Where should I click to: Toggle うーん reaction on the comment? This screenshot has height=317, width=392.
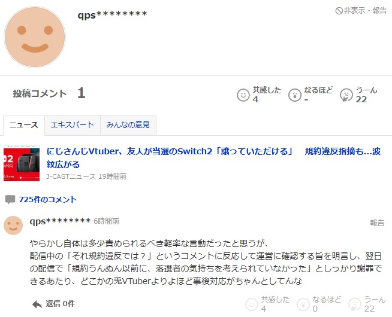coord(367,304)
